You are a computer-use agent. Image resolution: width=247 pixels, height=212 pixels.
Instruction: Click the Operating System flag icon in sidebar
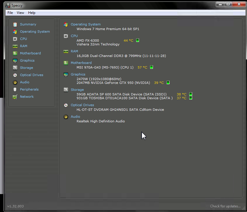tap(15, 32)
